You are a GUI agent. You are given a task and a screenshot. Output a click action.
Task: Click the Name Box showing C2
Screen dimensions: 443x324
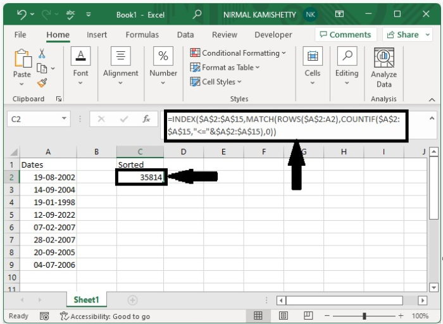click(34, 119)
